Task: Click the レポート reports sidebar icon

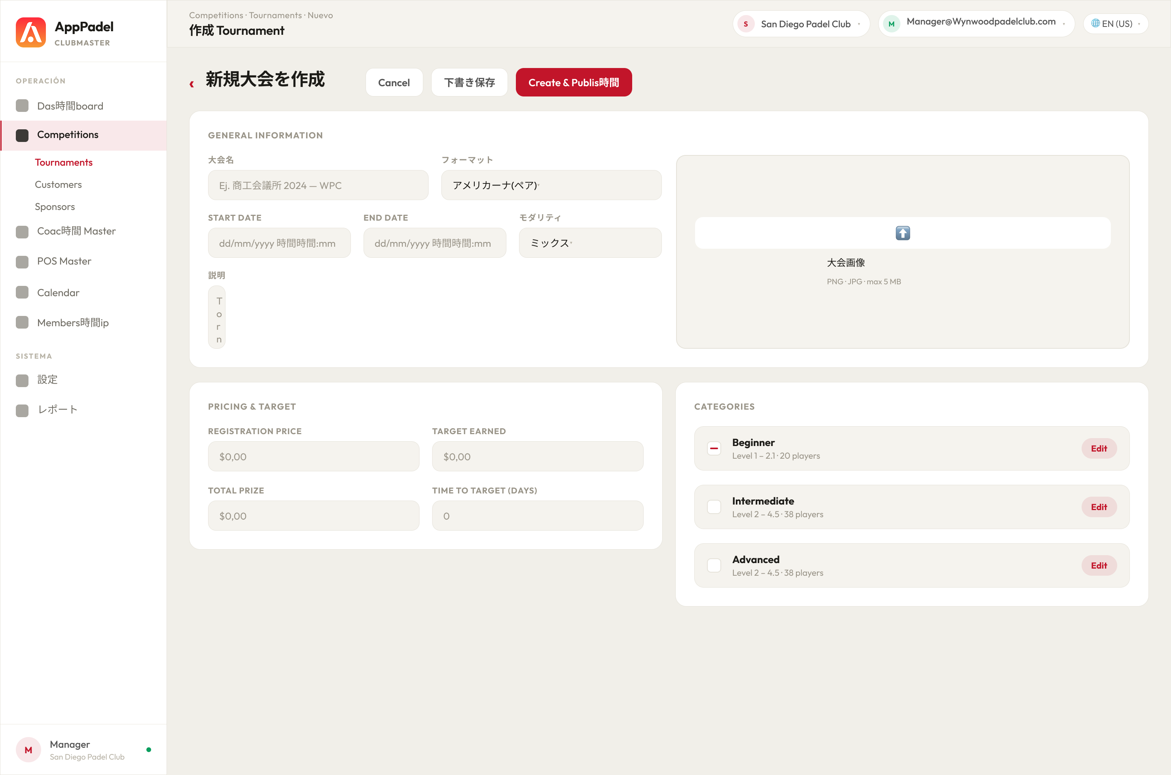Action: pyautogui.click(x=22, y=410)
